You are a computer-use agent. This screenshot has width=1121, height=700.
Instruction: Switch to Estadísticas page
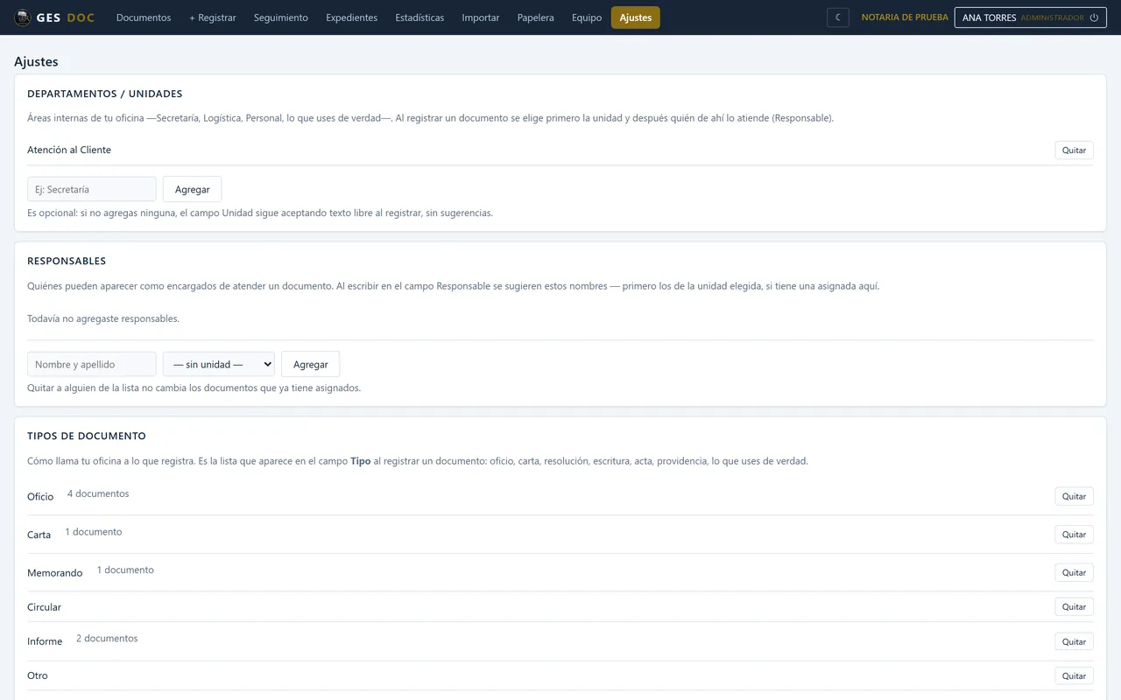tap(419, 17)
